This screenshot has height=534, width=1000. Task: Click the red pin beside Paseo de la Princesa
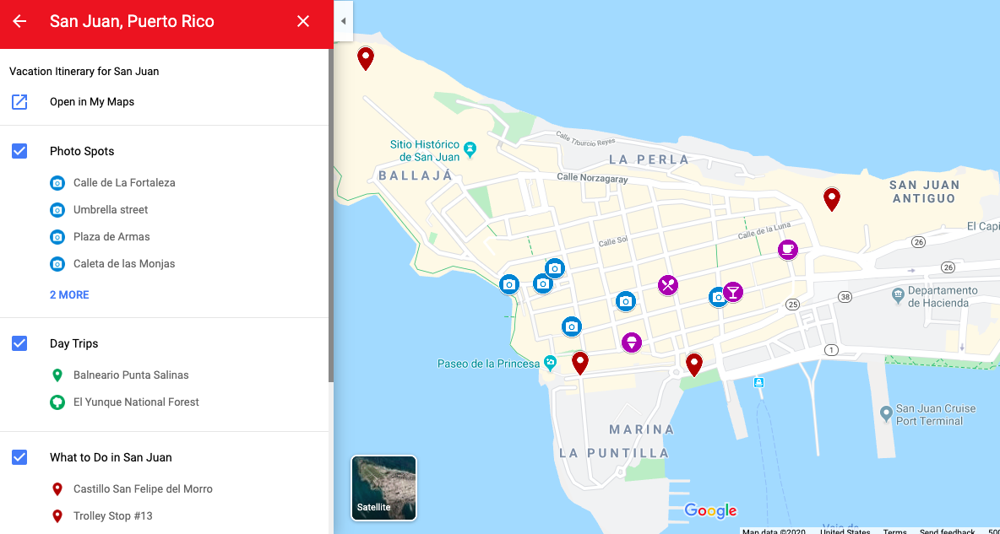click(x=579, y=362)
